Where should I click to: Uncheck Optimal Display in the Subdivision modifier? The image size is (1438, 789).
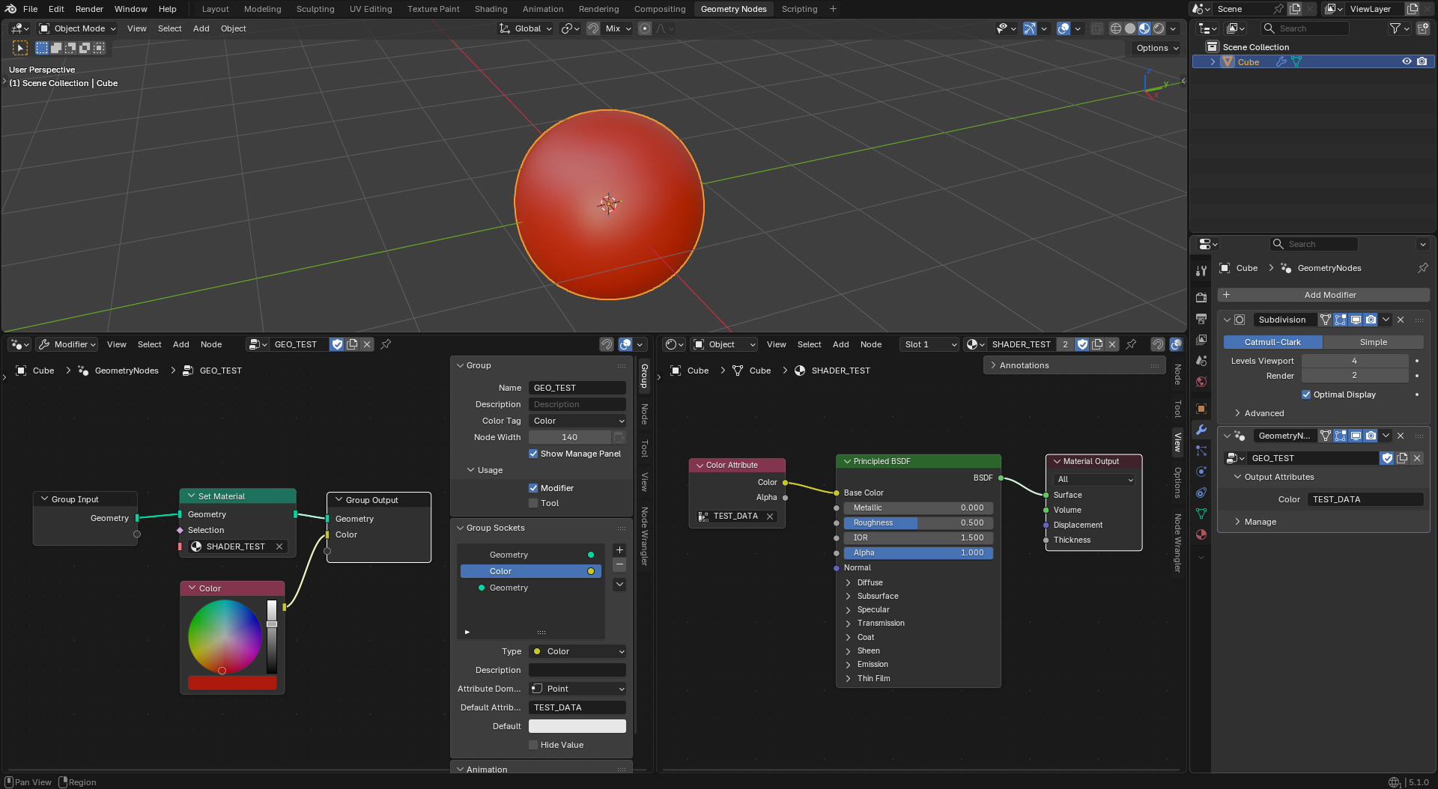pyautogui.click(x=1306, y=394)
